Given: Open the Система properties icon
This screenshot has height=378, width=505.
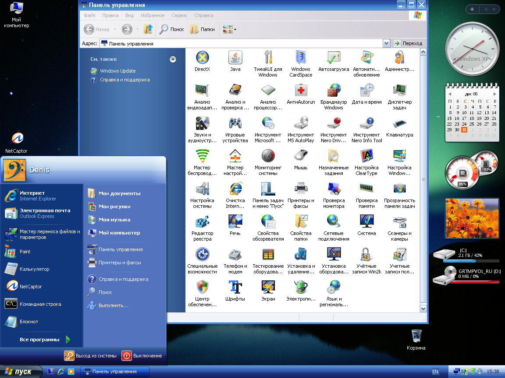Looking at the screenshot, I should [366, 225].
